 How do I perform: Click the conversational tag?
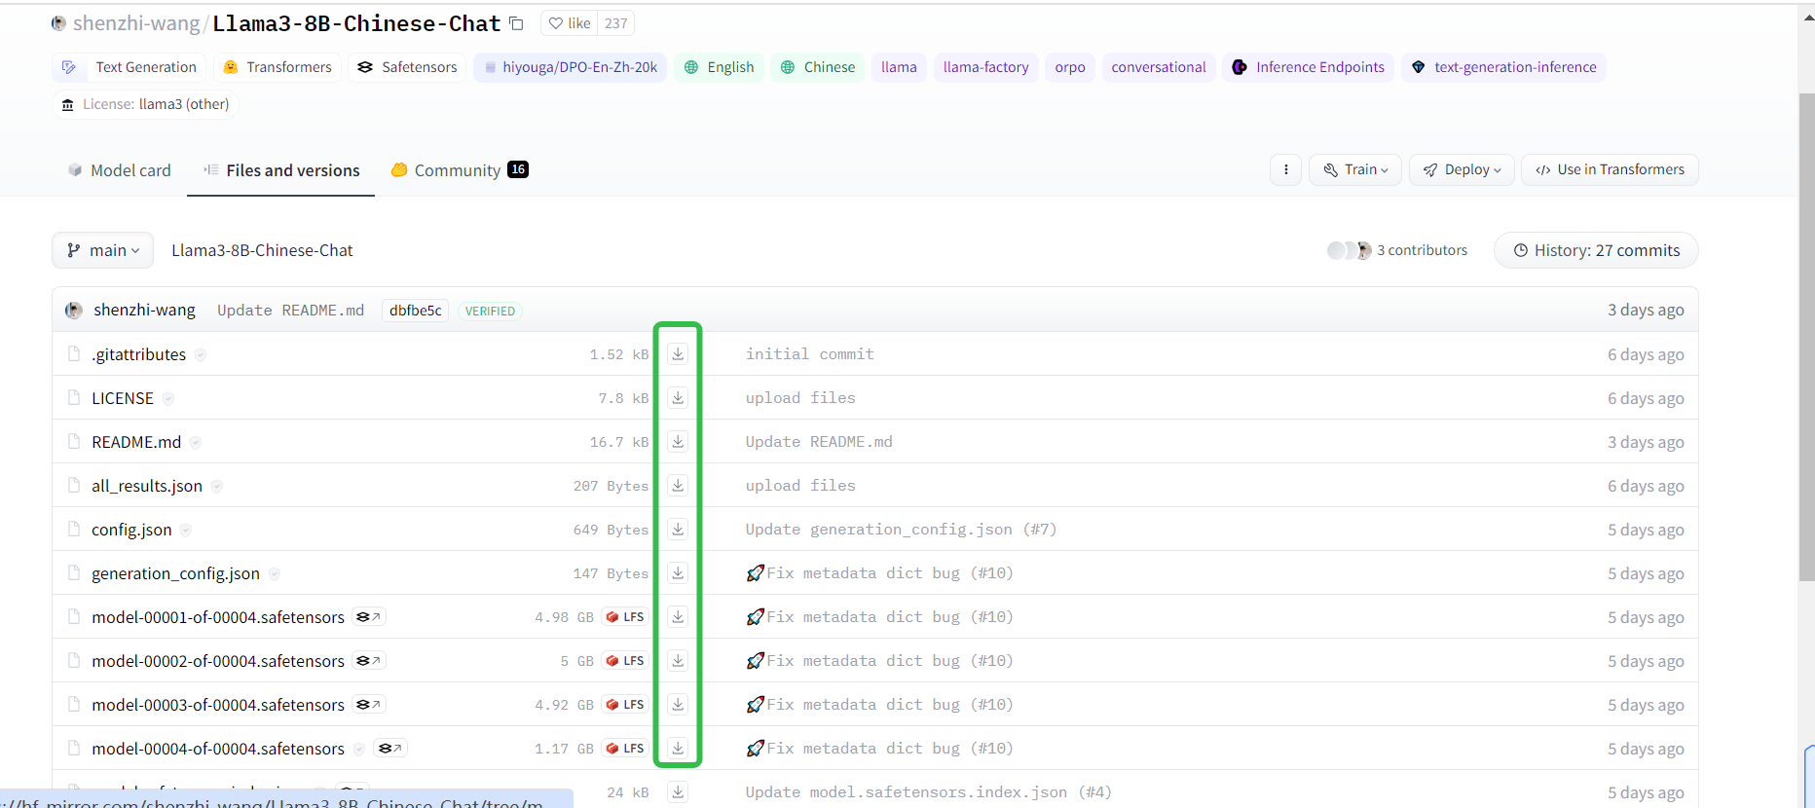point(1159,67)
